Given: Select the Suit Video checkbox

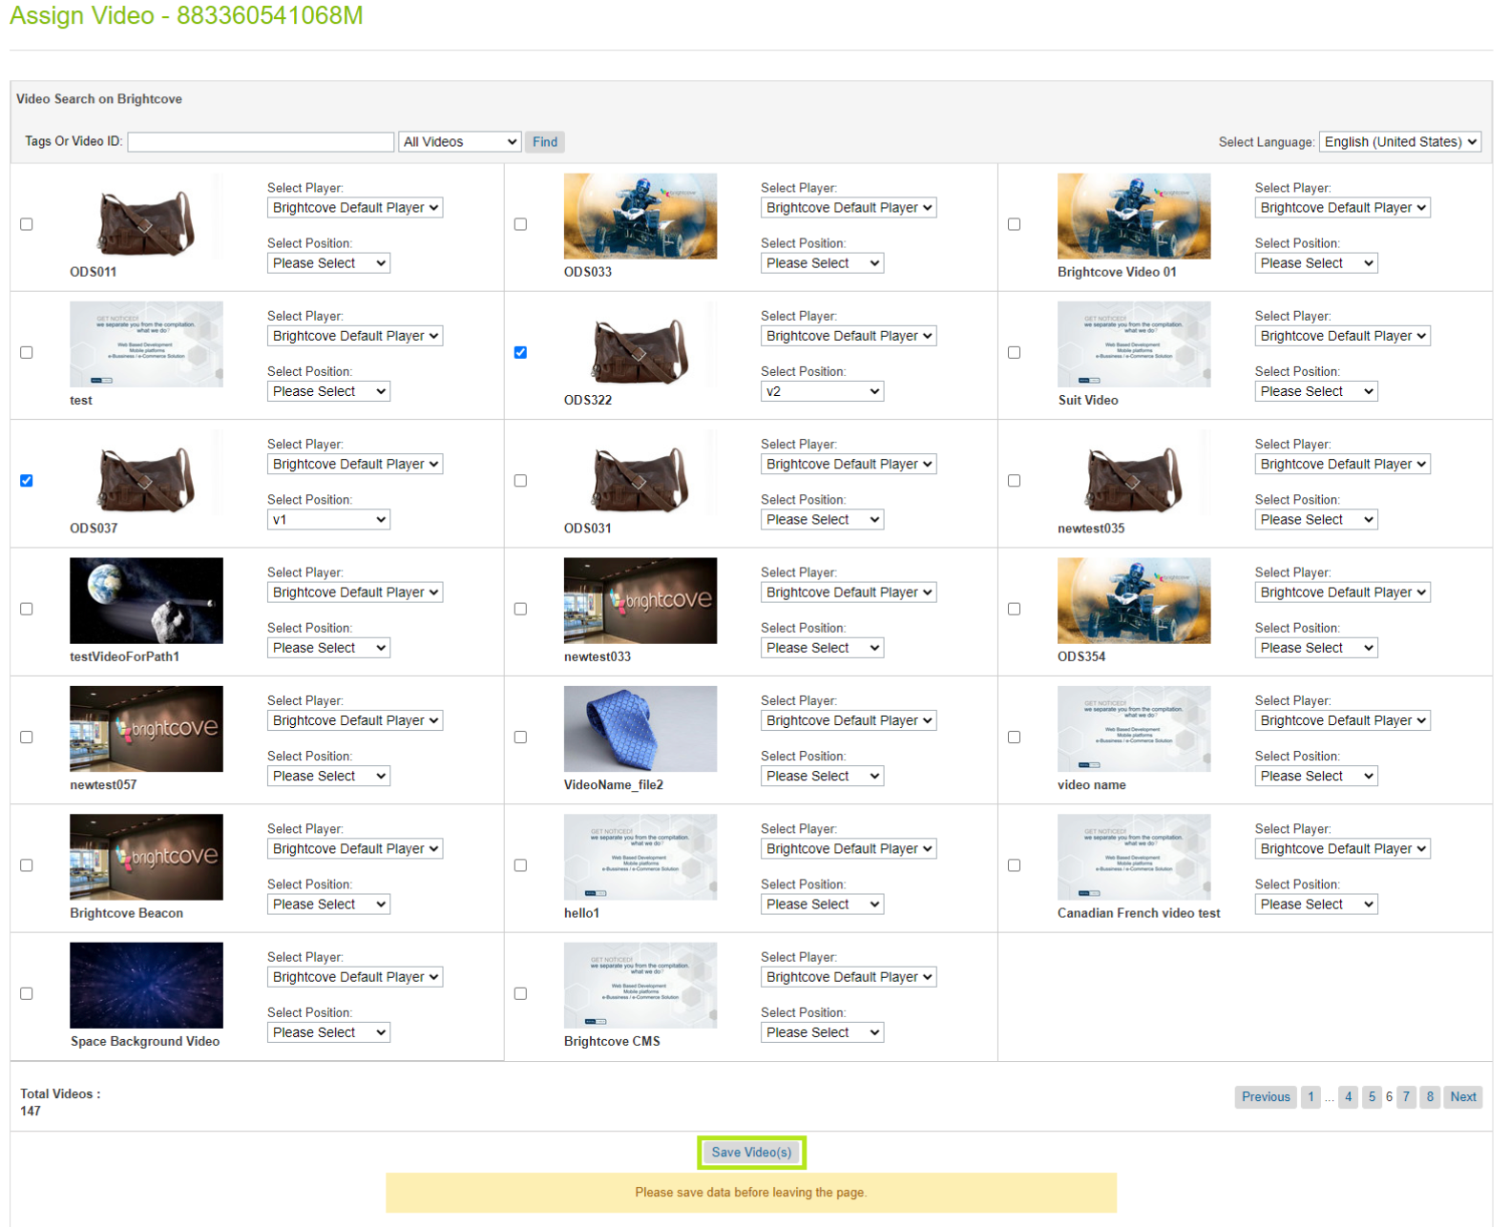Looking at the screenshot, I should click(1014, 352).
